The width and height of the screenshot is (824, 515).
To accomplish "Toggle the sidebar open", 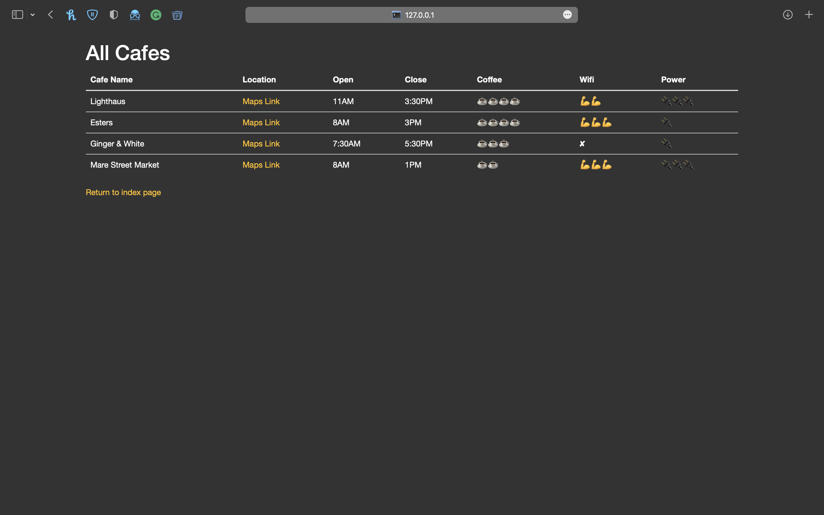I will [17, 15].
